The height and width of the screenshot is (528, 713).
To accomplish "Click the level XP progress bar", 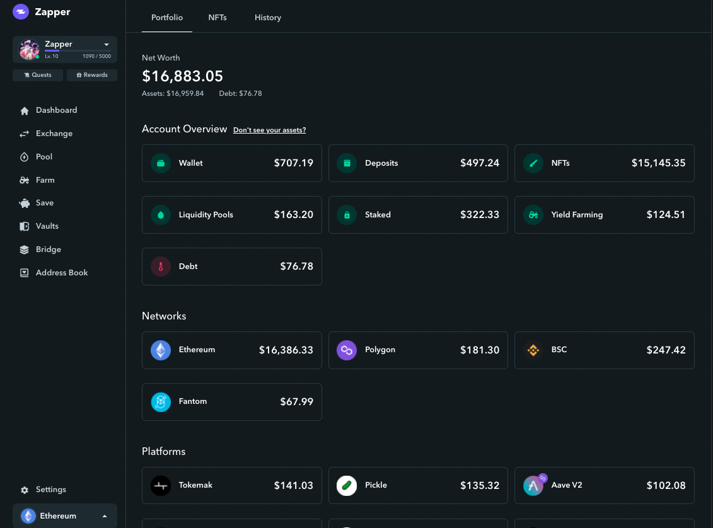I will point(78,51).
